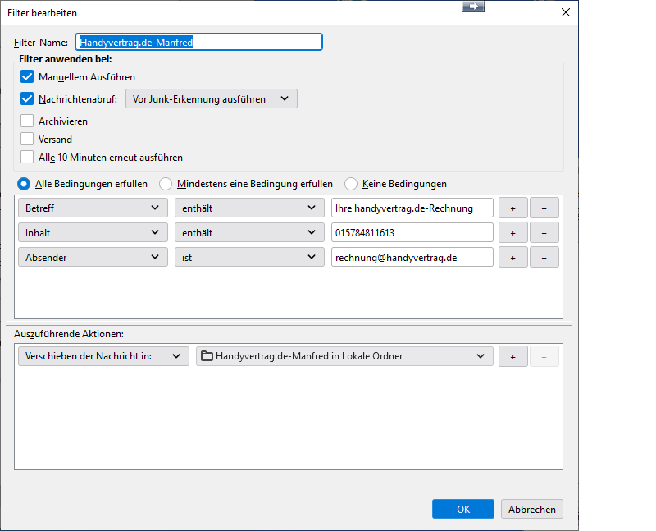Open the enthält operator dropdown in Betreff row

249,208
